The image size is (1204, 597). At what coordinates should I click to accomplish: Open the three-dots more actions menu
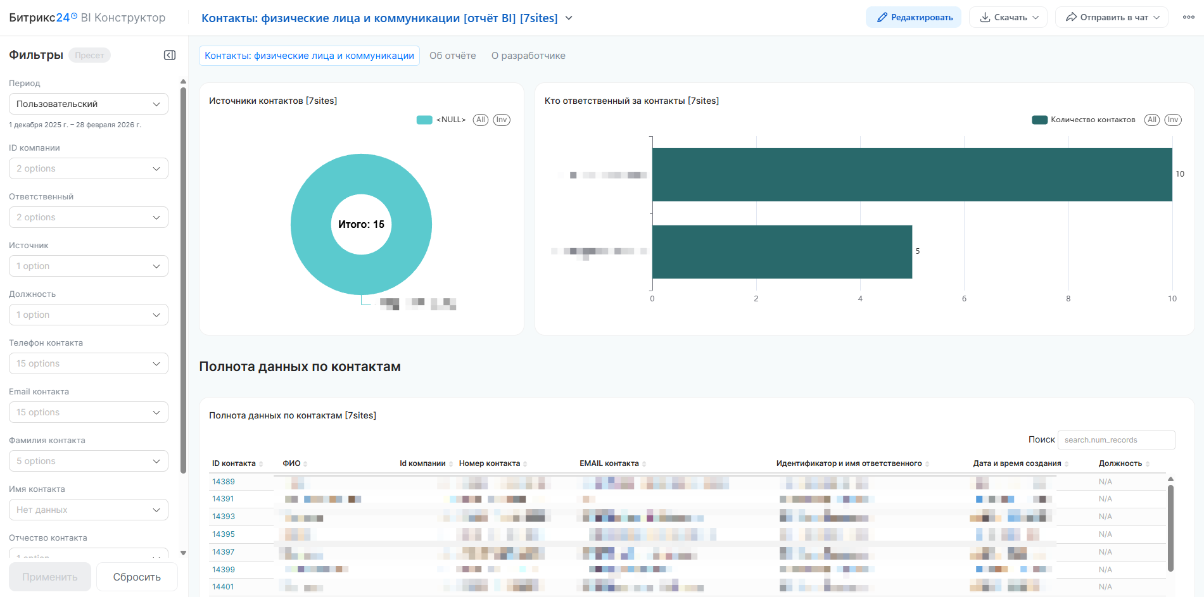click(1189, 17)
